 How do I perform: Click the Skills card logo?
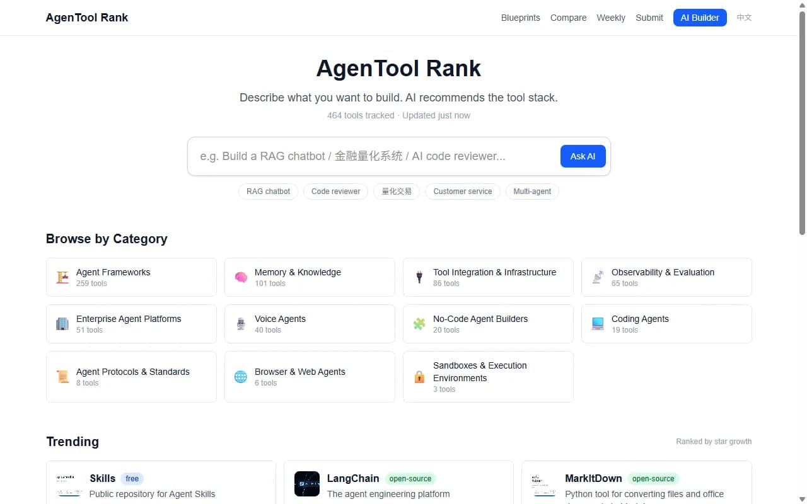click(69, 484)
